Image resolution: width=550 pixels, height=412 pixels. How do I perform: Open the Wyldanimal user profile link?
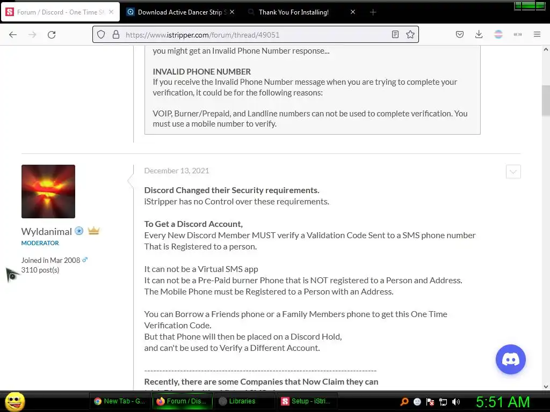pos(46,232)
